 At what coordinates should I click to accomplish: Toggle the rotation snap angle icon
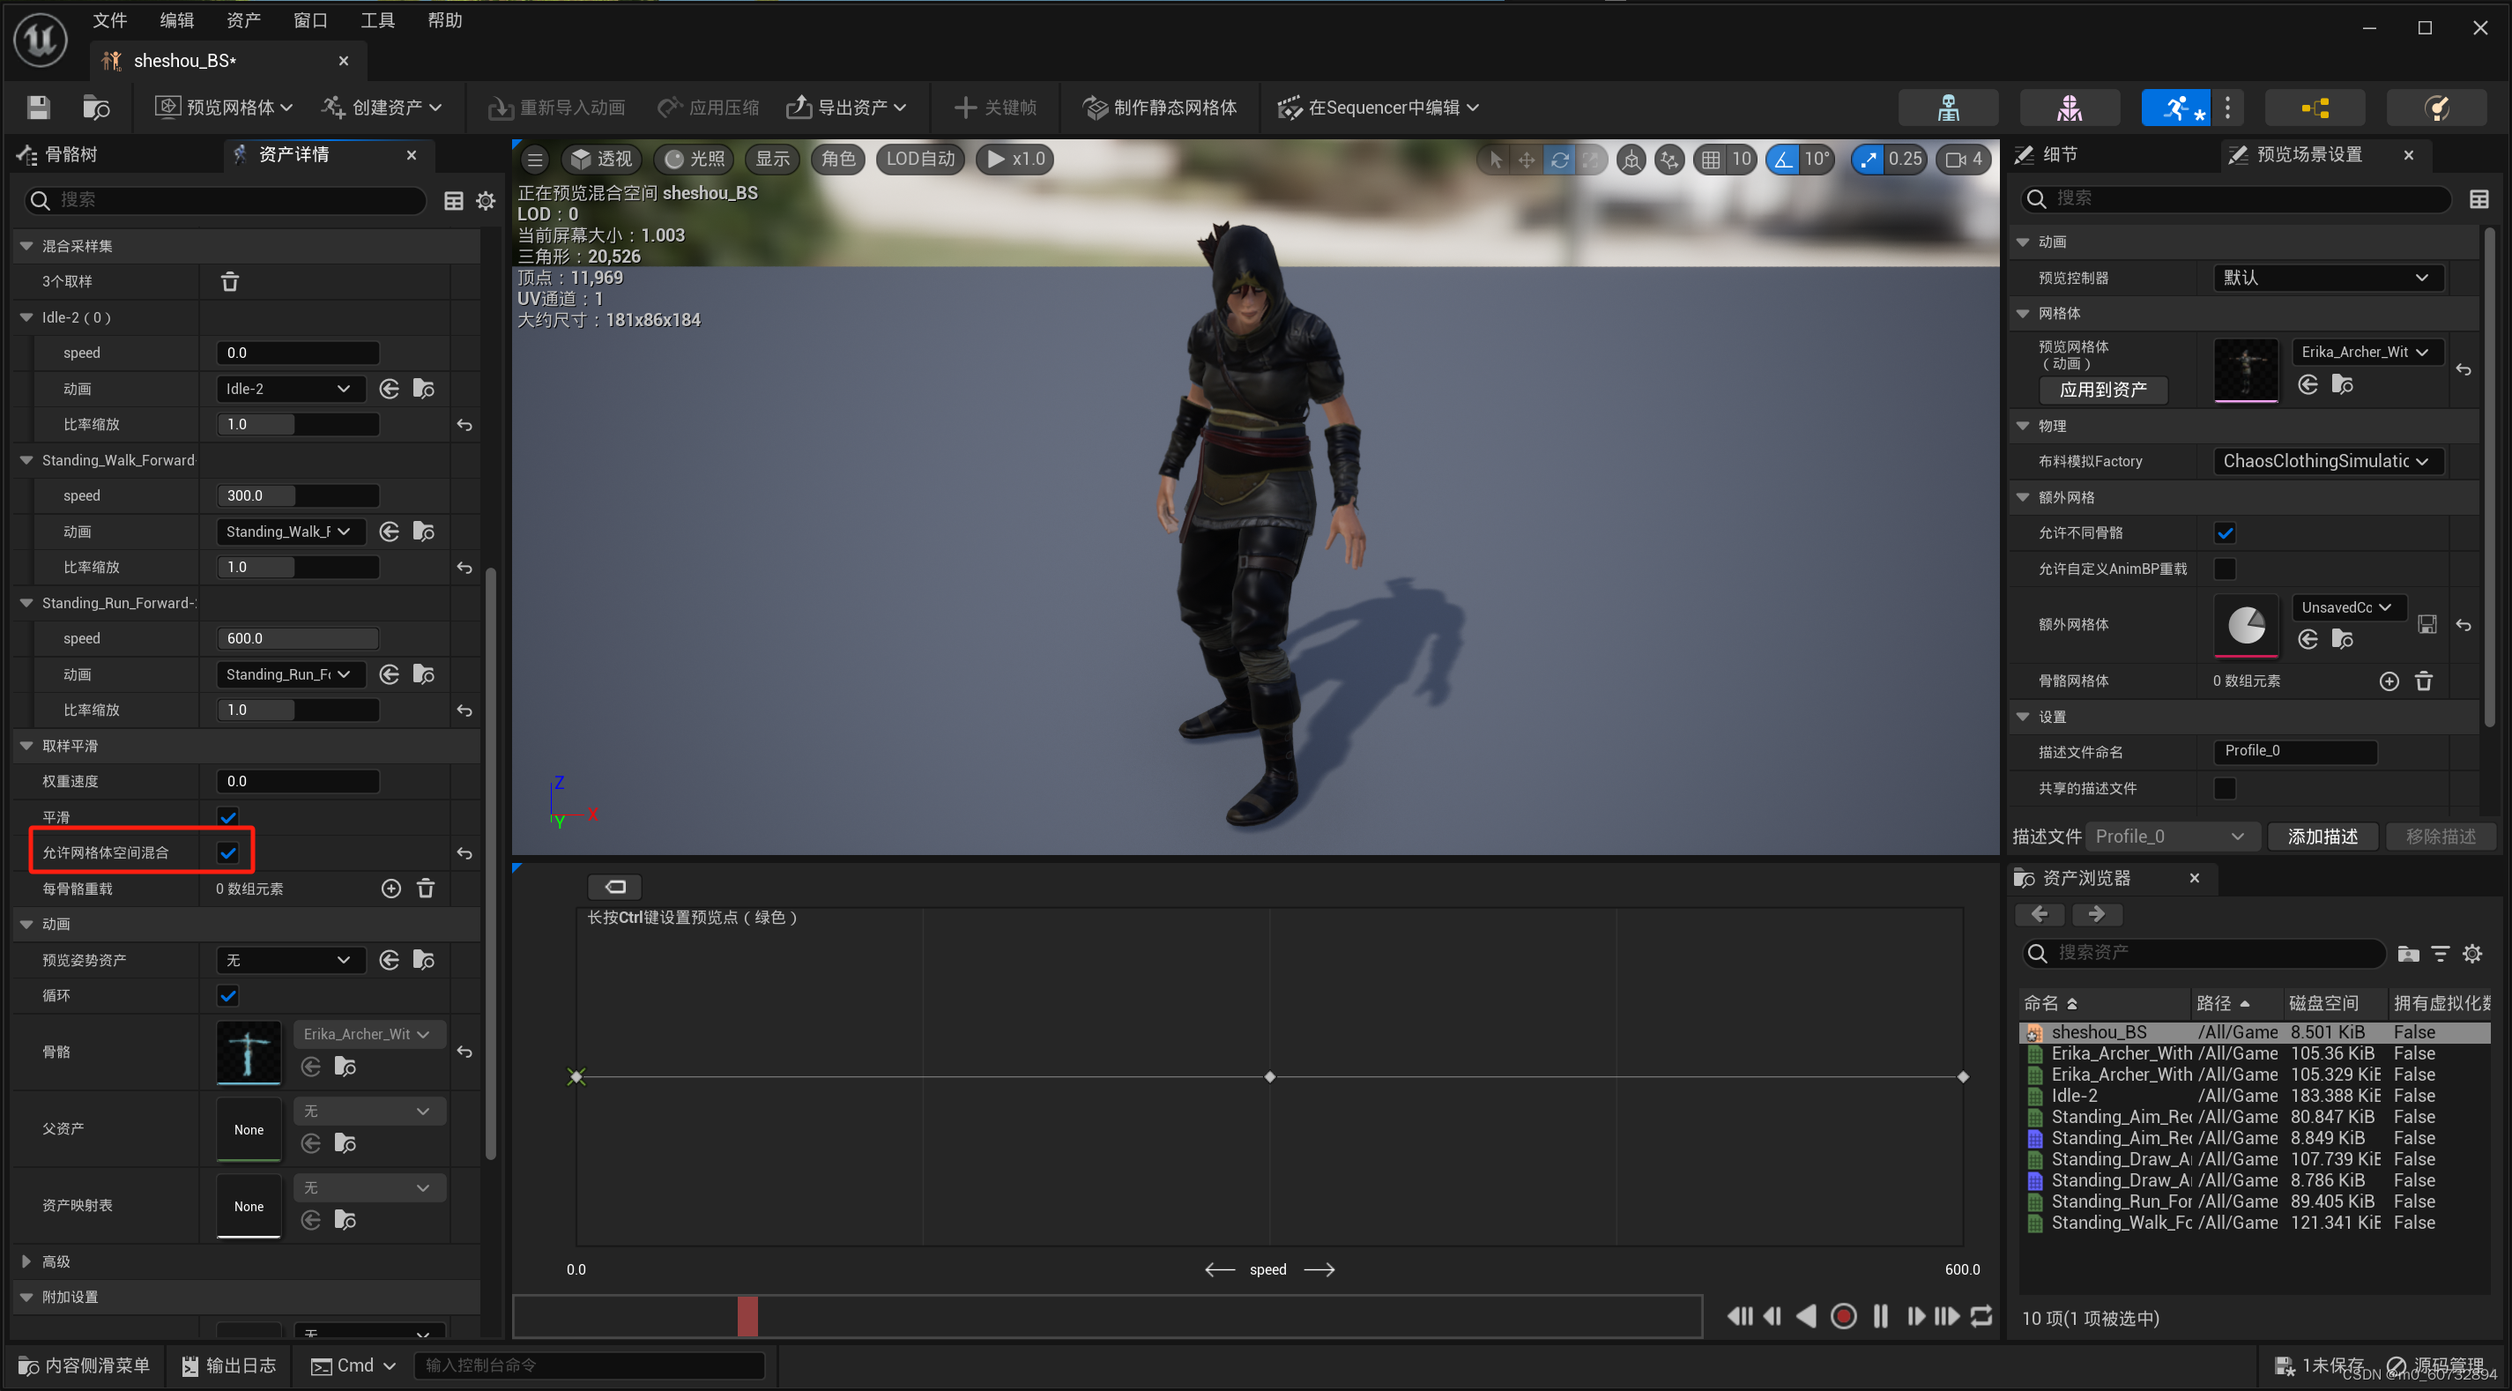1784,159
